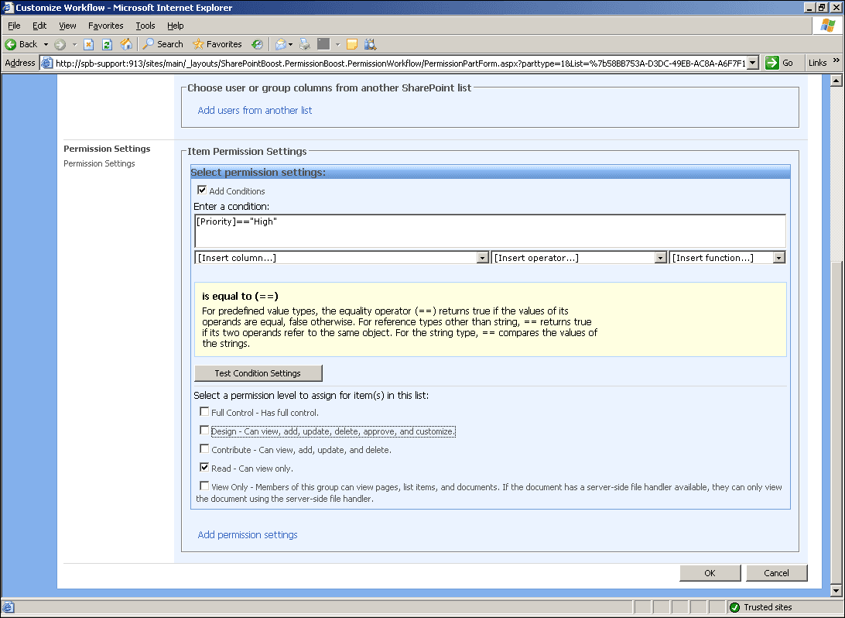Click the vertical scrollbar thumb
The height and width of the screenshot is (618, 845).
[836, 423]
